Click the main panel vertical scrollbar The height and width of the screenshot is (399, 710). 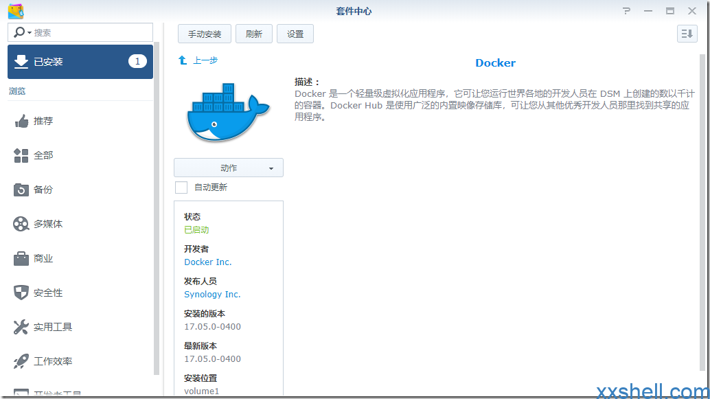pos(702,213)
